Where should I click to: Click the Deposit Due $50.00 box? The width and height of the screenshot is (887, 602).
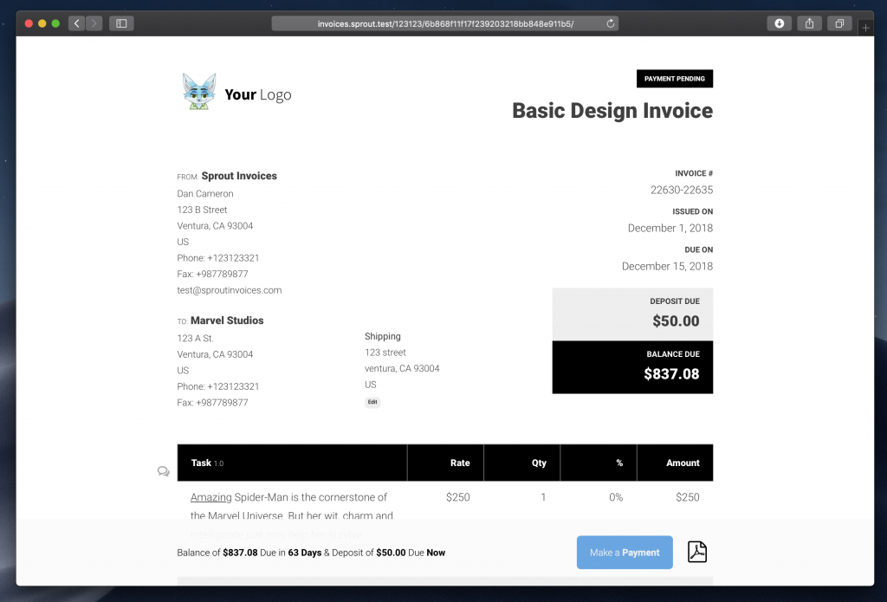[632, 314]
